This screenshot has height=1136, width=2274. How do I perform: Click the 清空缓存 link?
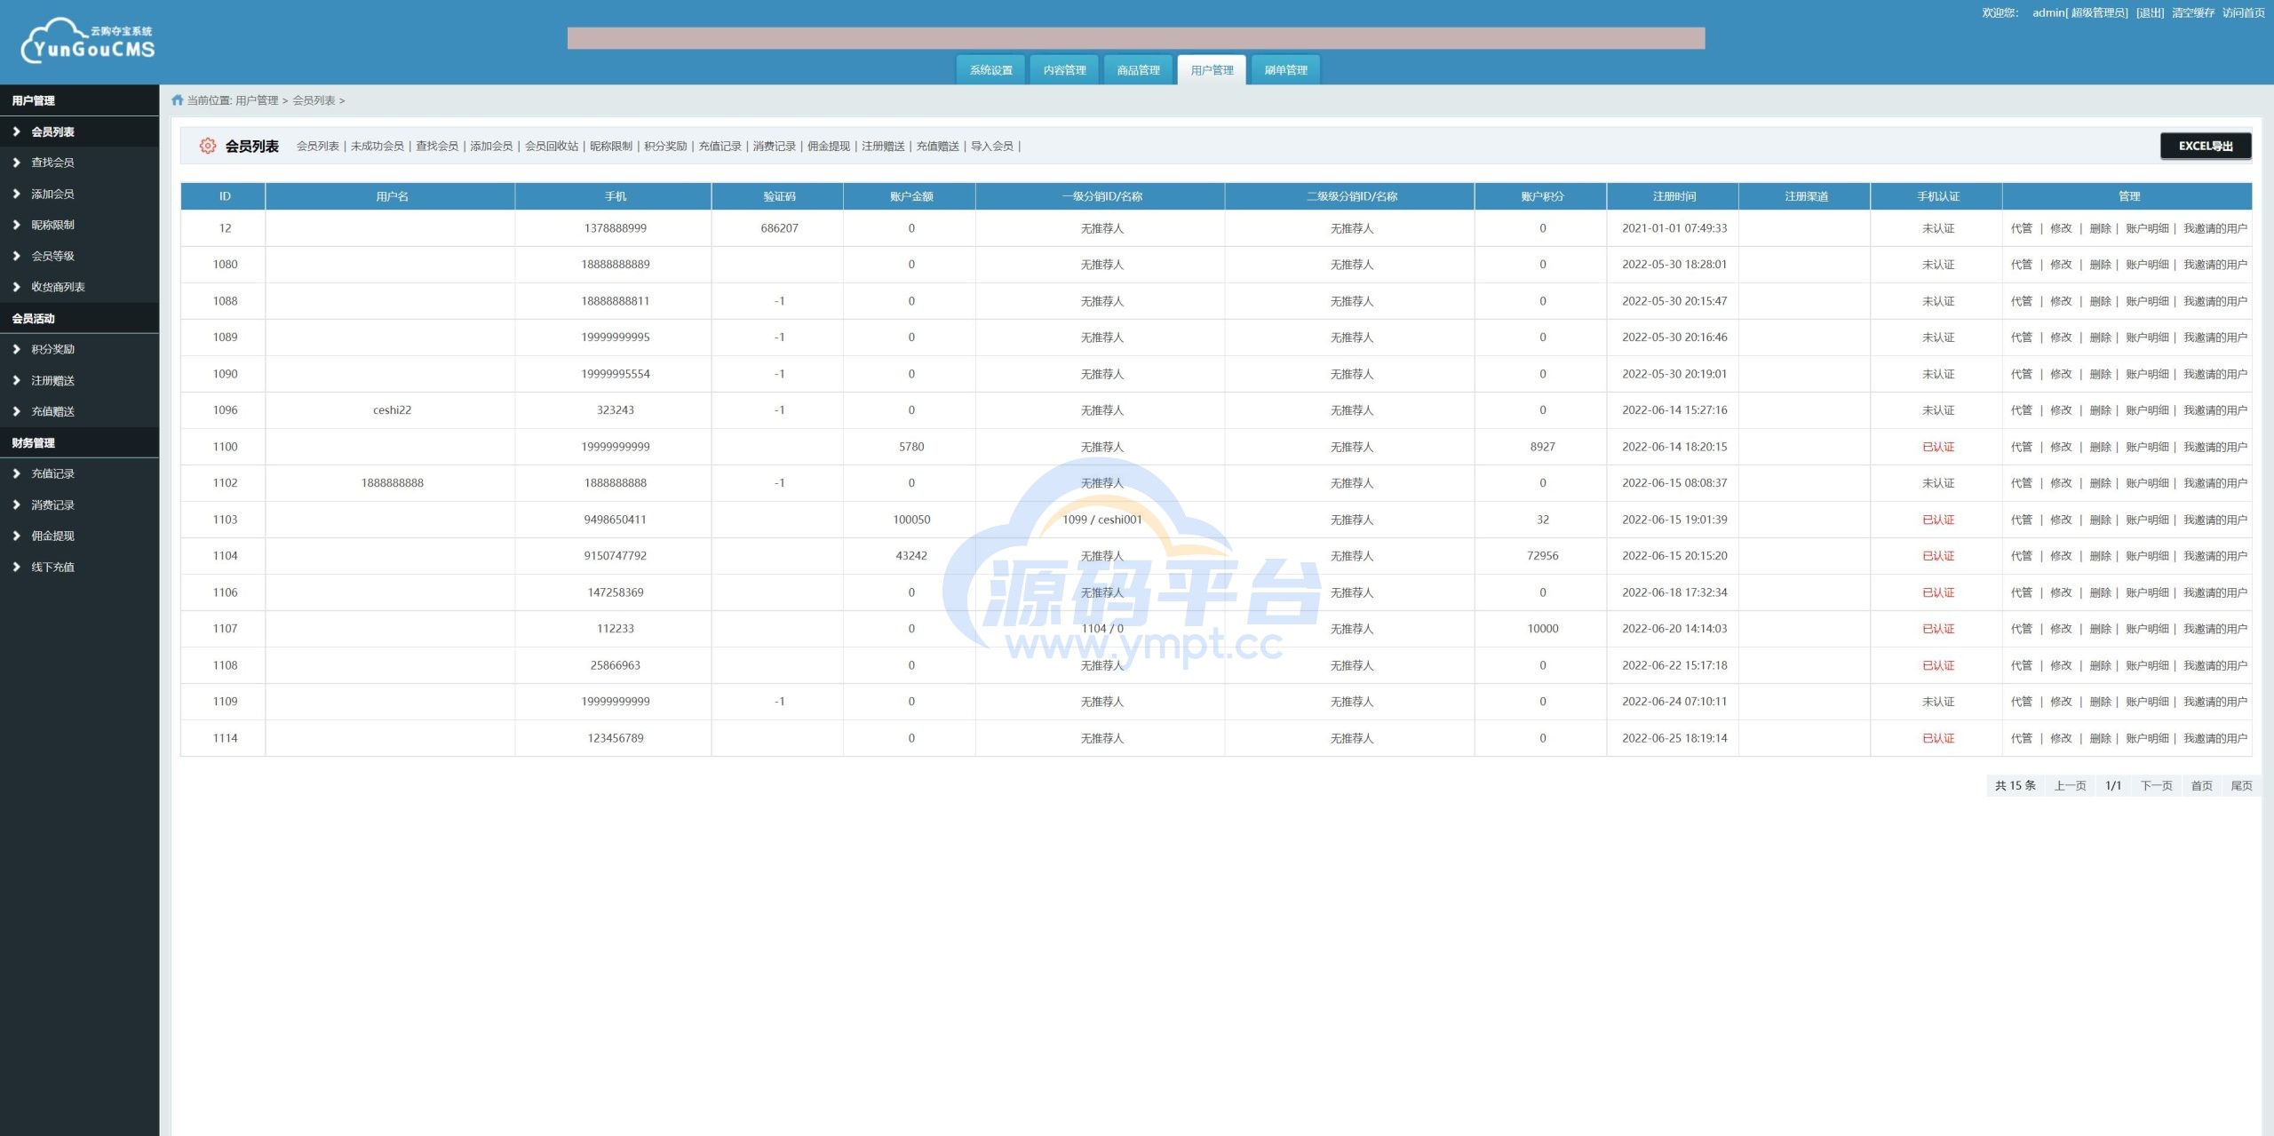tap(2193, 12)
